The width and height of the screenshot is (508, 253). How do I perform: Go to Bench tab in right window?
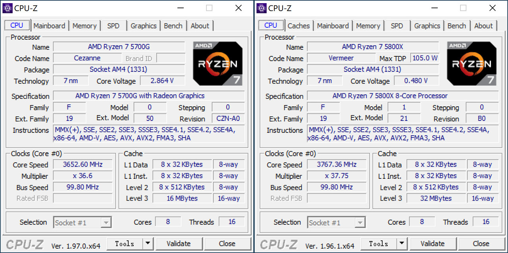coord(457,26)
